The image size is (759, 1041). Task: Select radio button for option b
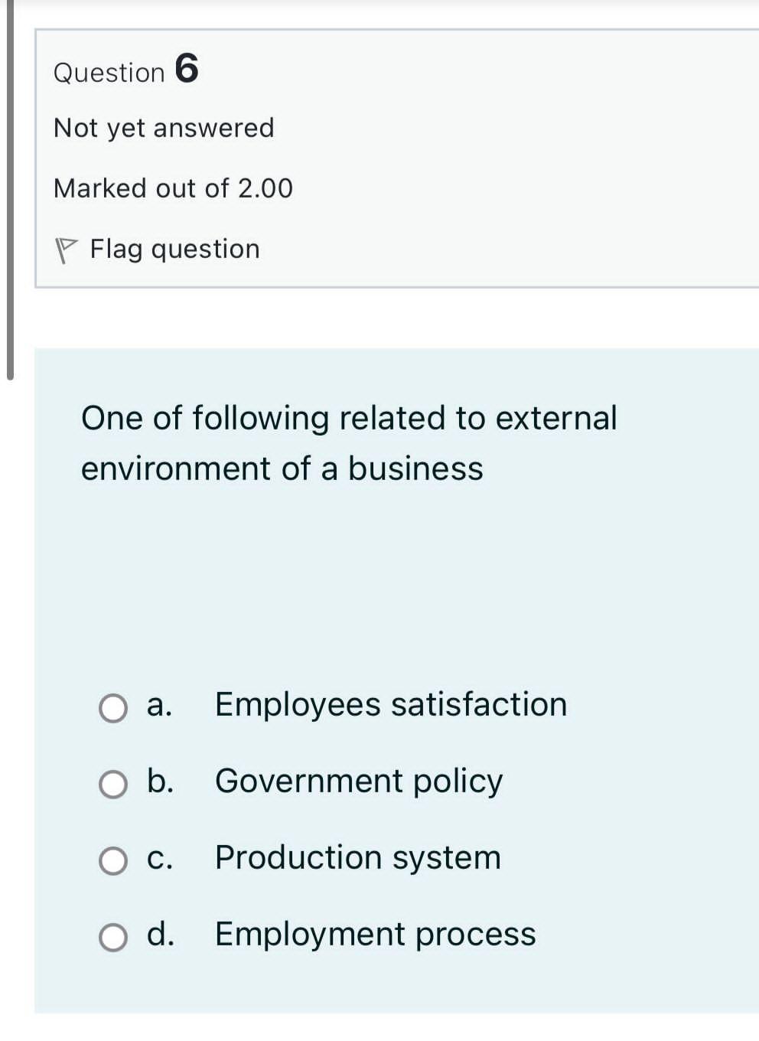click(x=112, y=784)
